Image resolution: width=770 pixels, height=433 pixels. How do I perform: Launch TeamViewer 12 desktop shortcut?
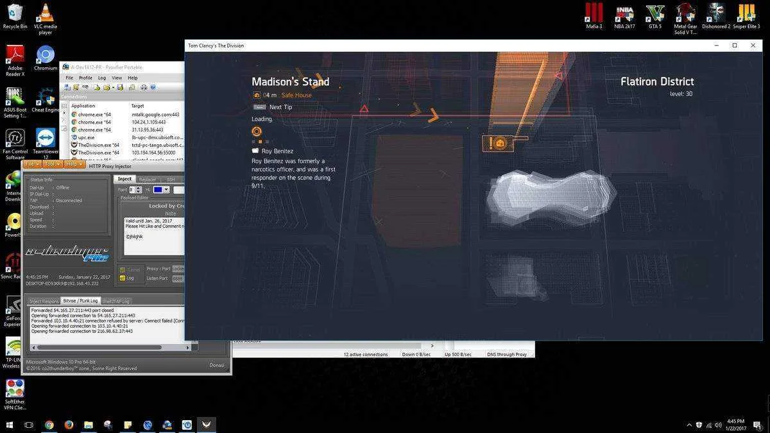pos(46,144)
